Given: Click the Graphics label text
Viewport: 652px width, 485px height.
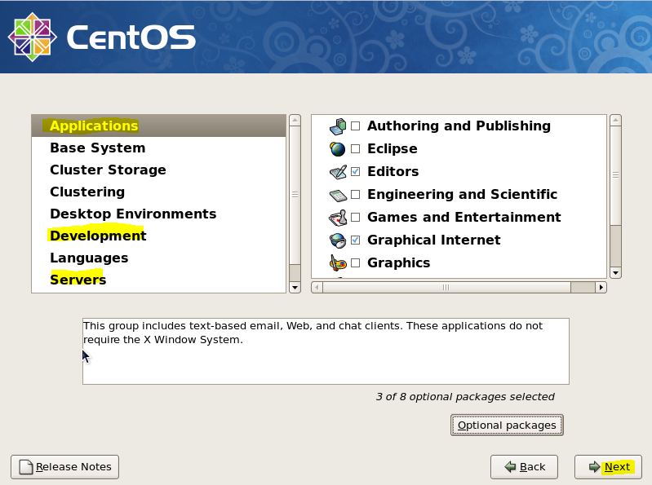Looking at the screenshot, I should click(x=398, y=262).
